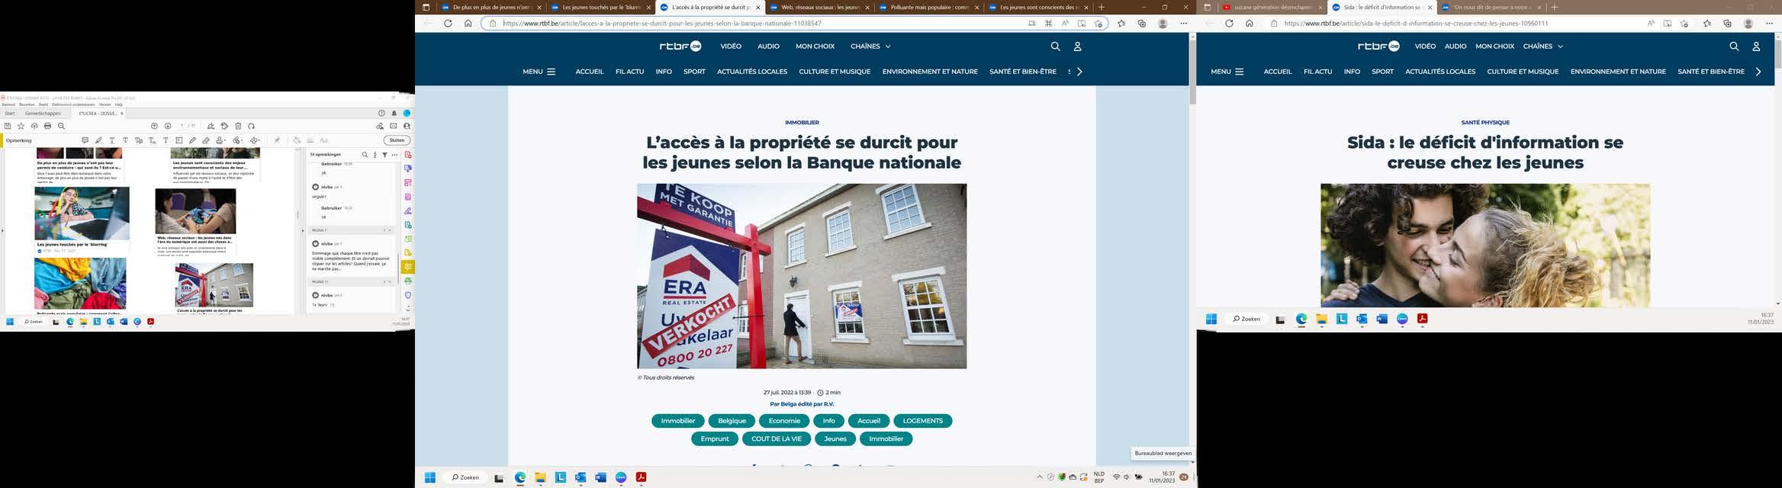Show more categories with the right chevron on the middle rtbf nav

click(x=1079, y=72)
